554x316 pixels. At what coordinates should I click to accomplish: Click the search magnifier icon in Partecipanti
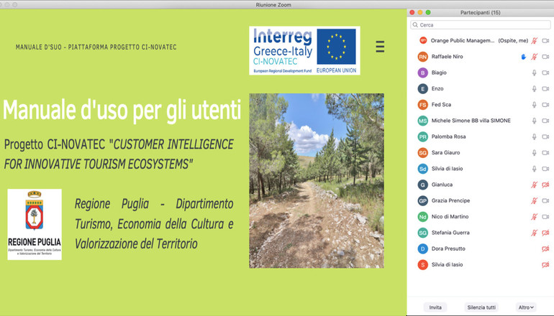coord(415,24)
